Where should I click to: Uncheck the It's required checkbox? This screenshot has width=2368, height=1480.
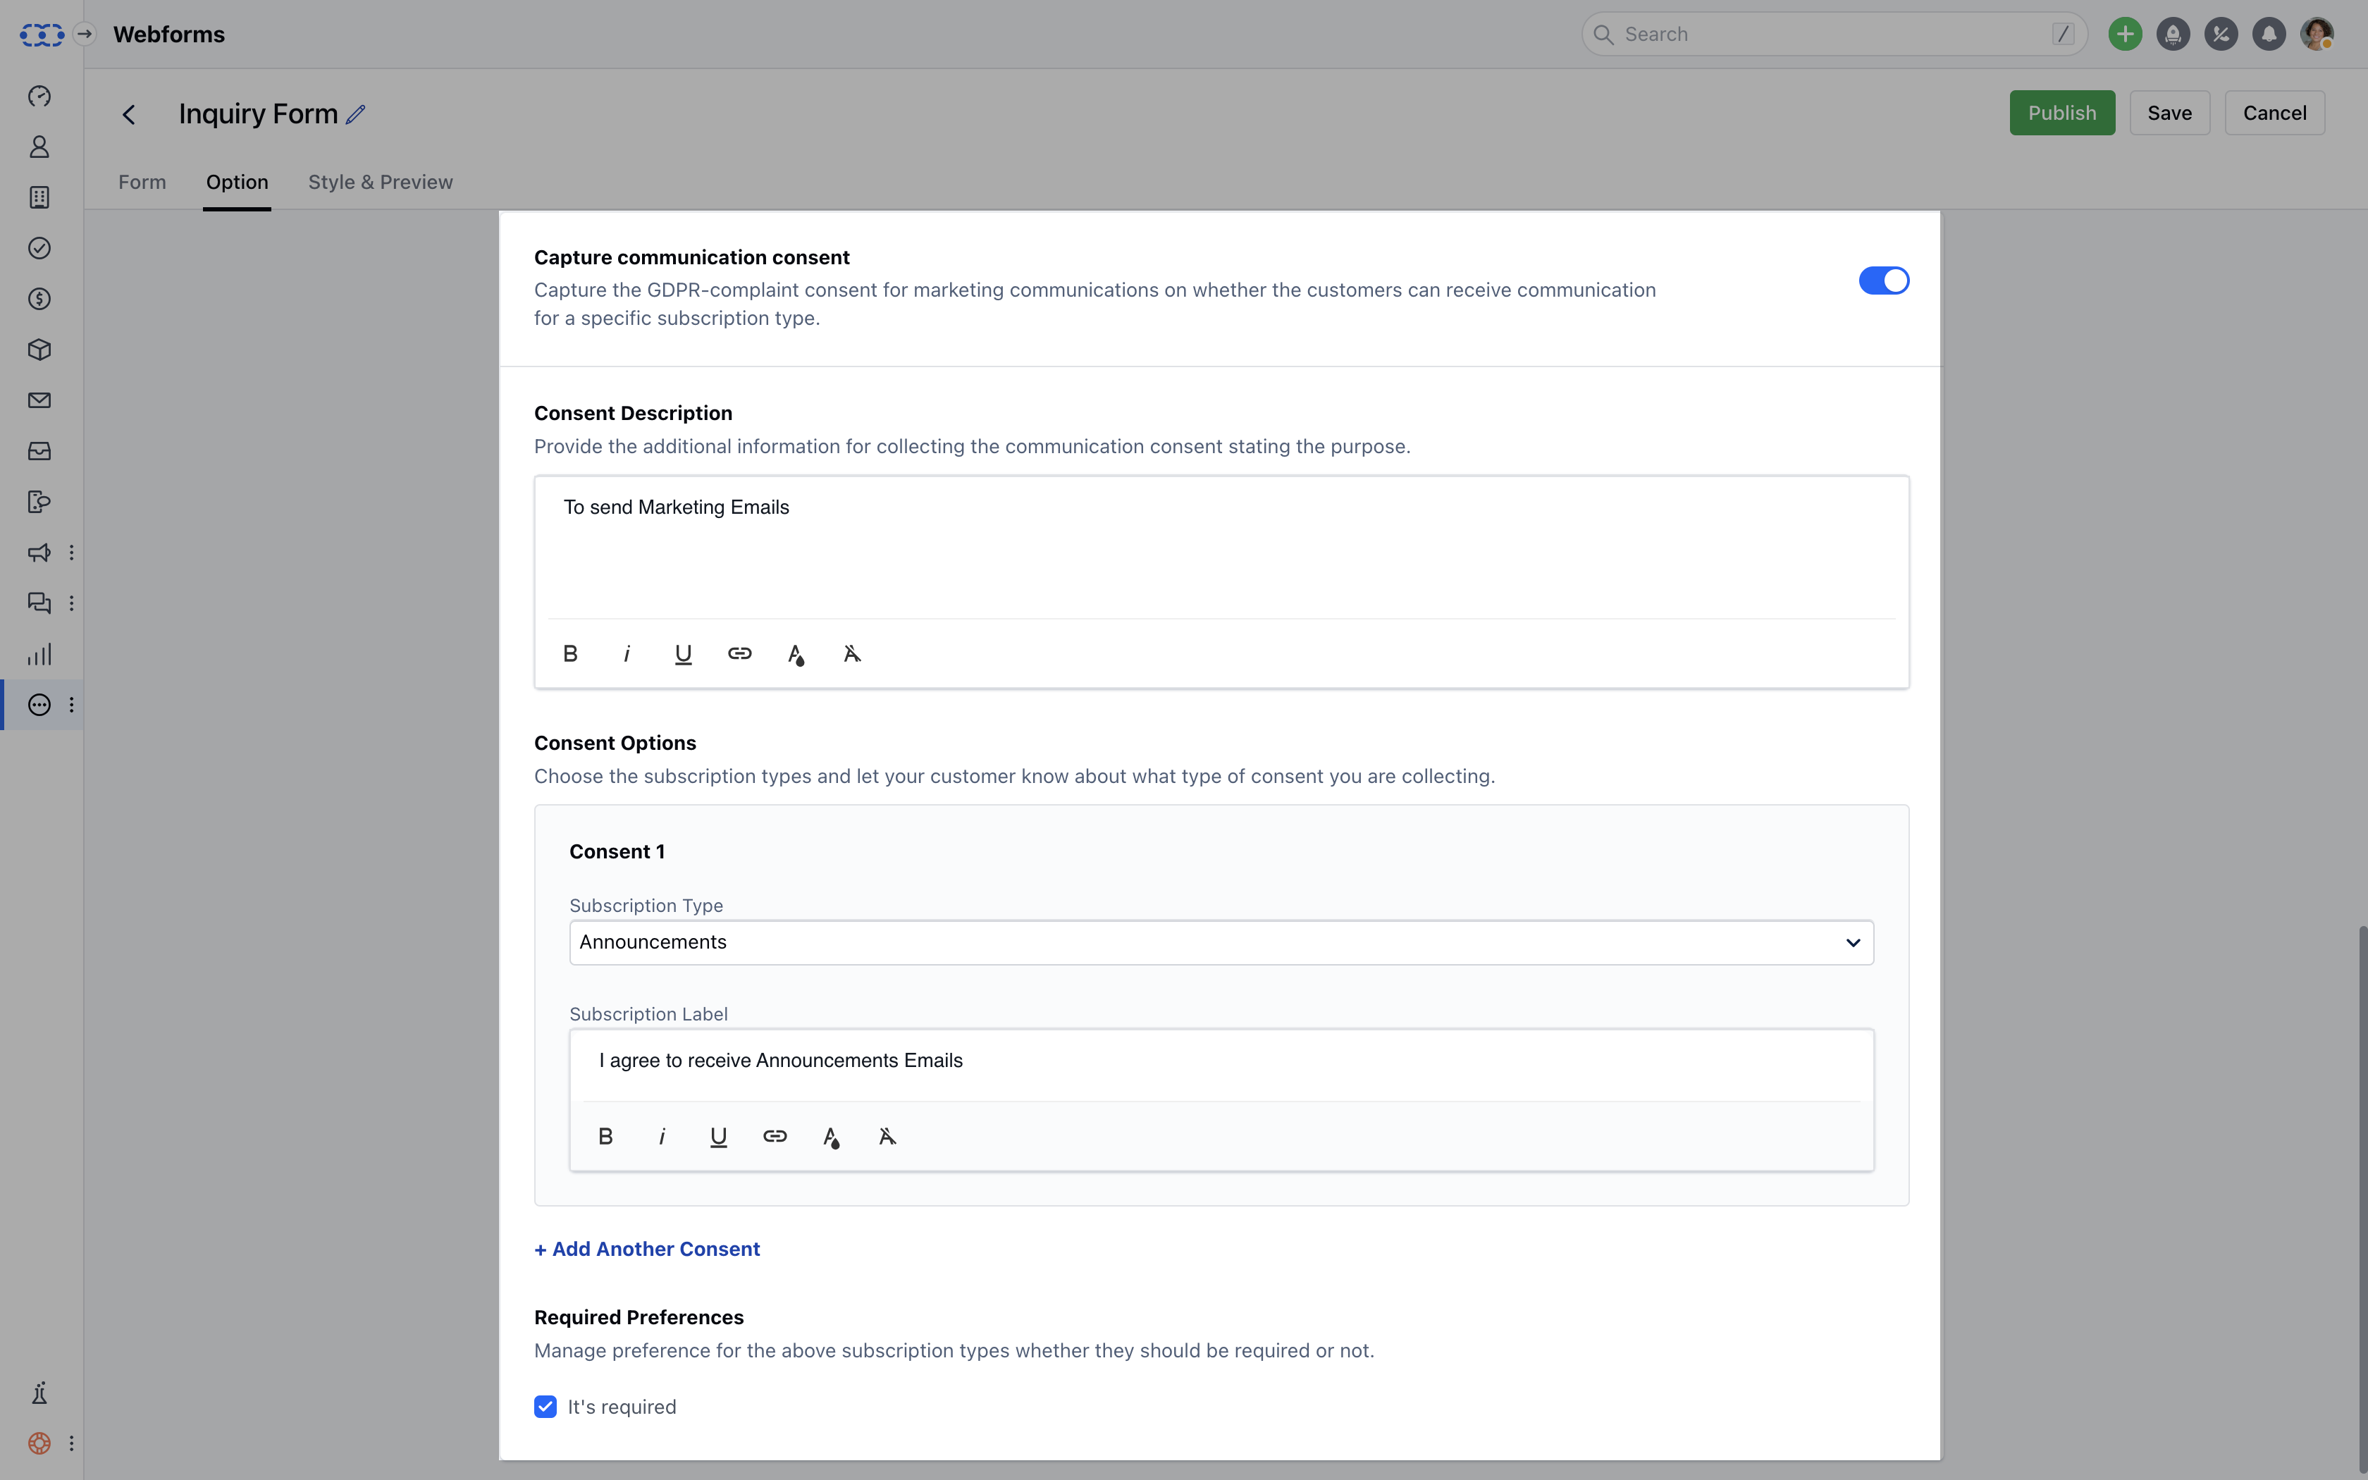(x=545, y=1407)
